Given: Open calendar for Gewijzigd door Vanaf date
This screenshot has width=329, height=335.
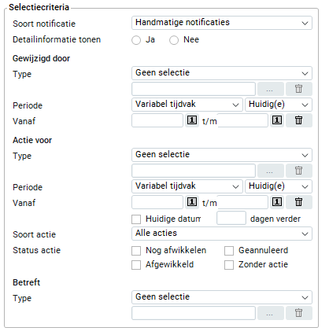Looking at the screenshot, I should click(192, 120).
